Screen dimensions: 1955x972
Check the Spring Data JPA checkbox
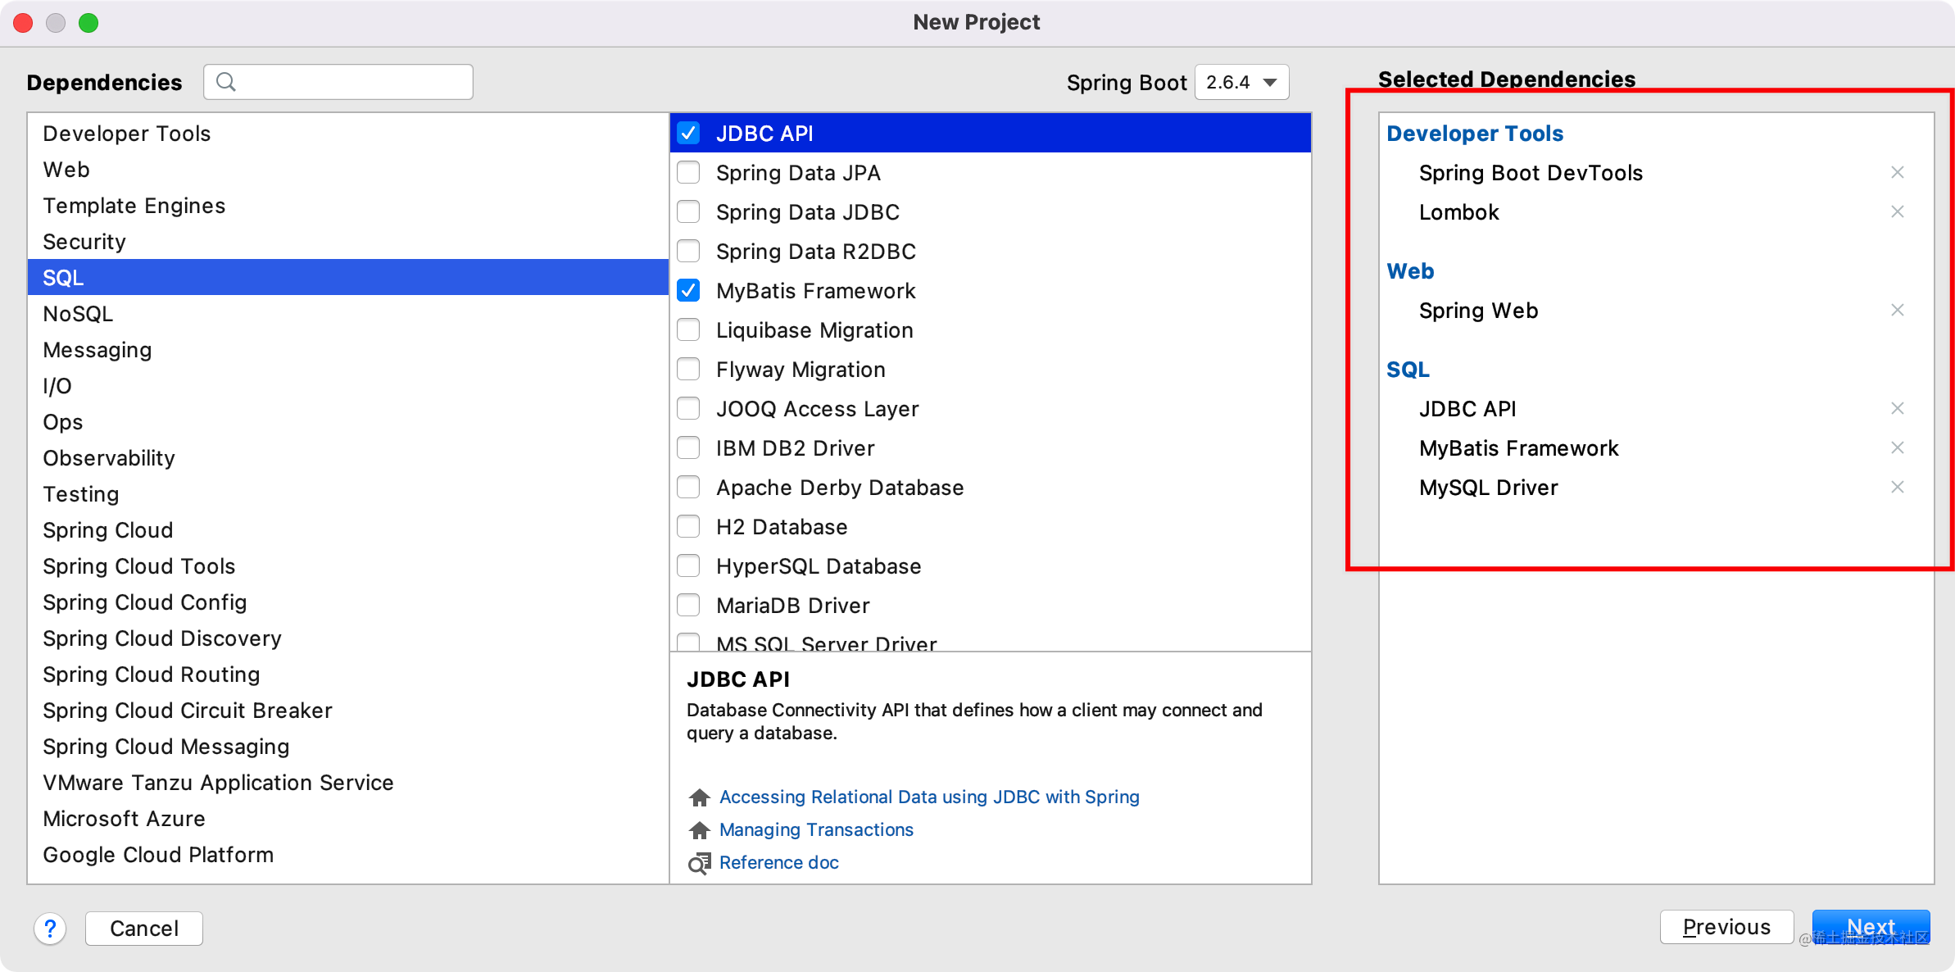coord(688,172)
